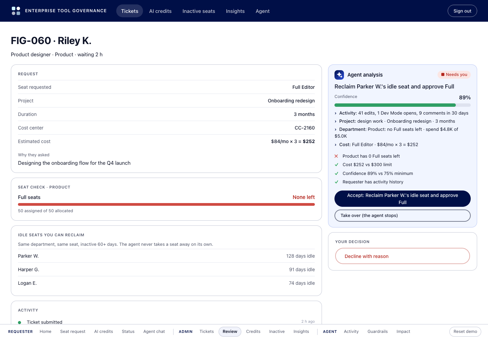Open the Inactive seats header tab
The height and width of the screenshot is (339, 488).
click(199, 11)
